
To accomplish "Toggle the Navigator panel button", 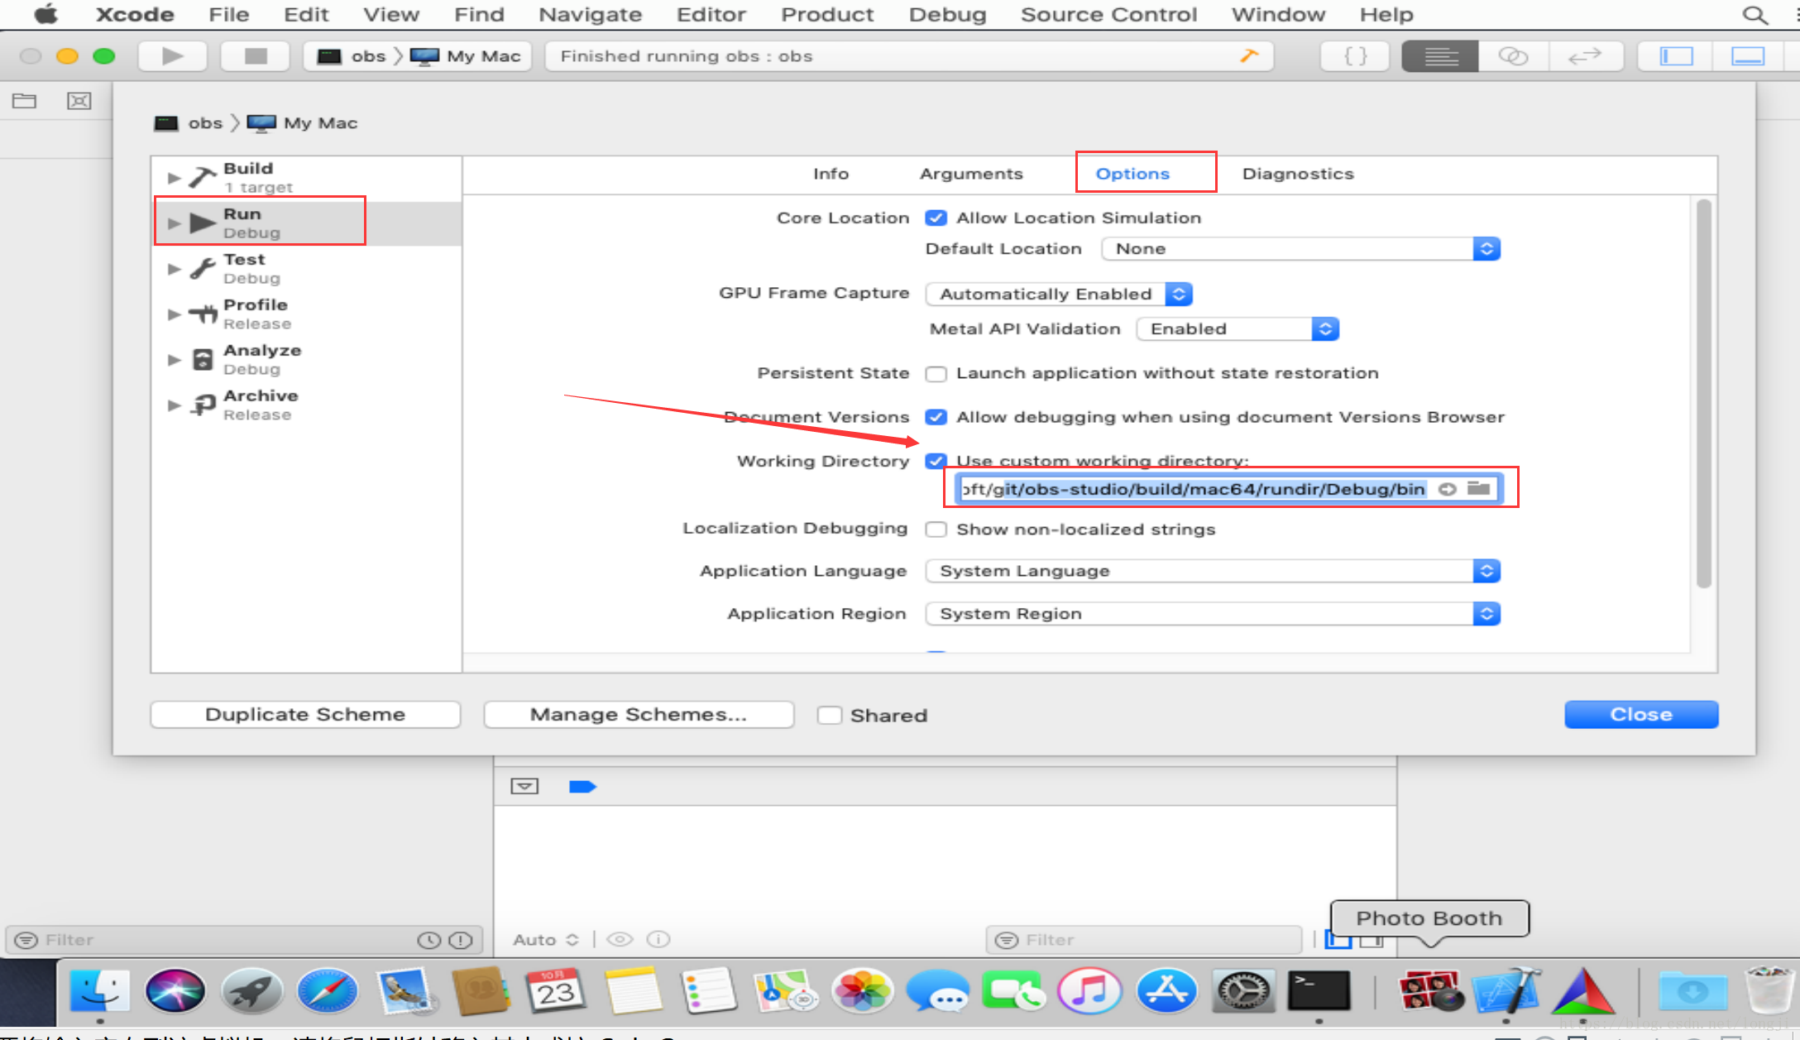I will coord(1677,56).
